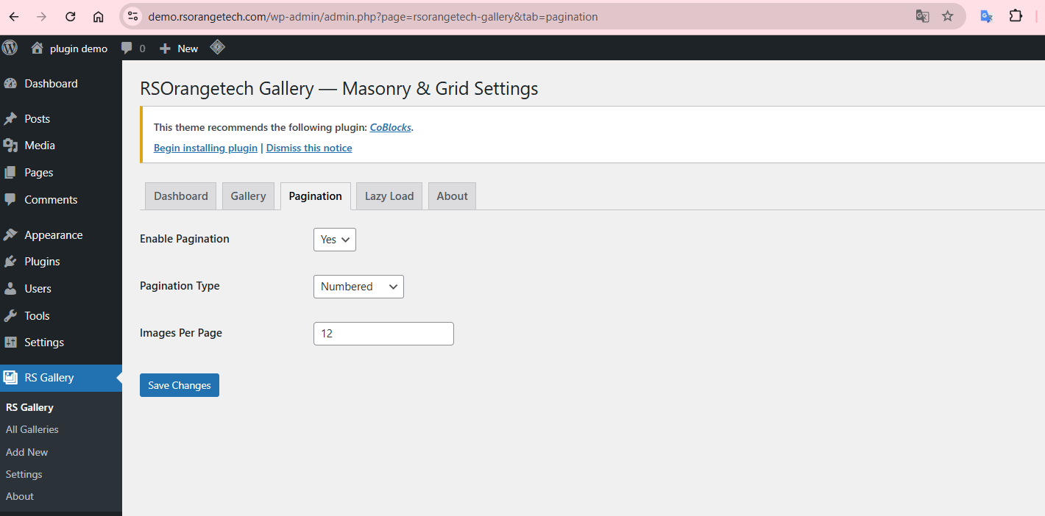Screen dimensions: 1045x516
Task: Click the Media icon in sidebar
Action: [x=10, y=146]
